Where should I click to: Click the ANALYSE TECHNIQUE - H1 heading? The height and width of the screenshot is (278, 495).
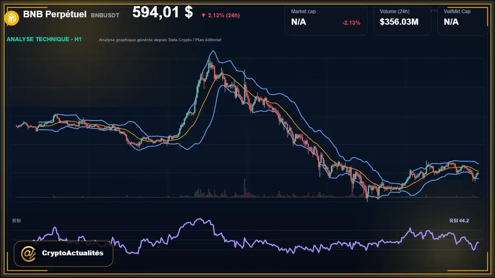coord(44,39)
